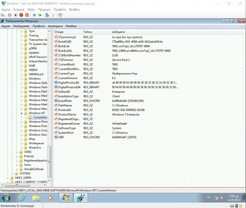Click the Enhanced Session monitor icon
This screenshot has height=208, width=246.
pyautogui.click(x=61, y=15)
